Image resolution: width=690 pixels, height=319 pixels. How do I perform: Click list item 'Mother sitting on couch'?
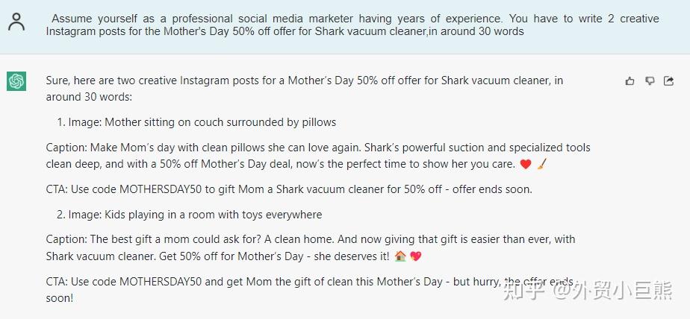click(202, 122)
